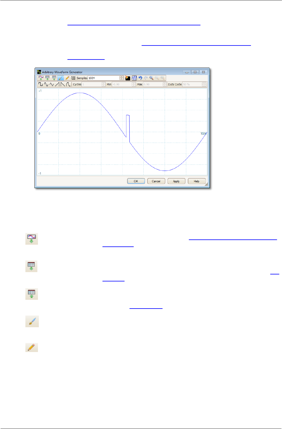Click the Normalize waveform icon
The width and height of the screenshot is (282, 429).
pyautogui.click(x=134, y=78)
